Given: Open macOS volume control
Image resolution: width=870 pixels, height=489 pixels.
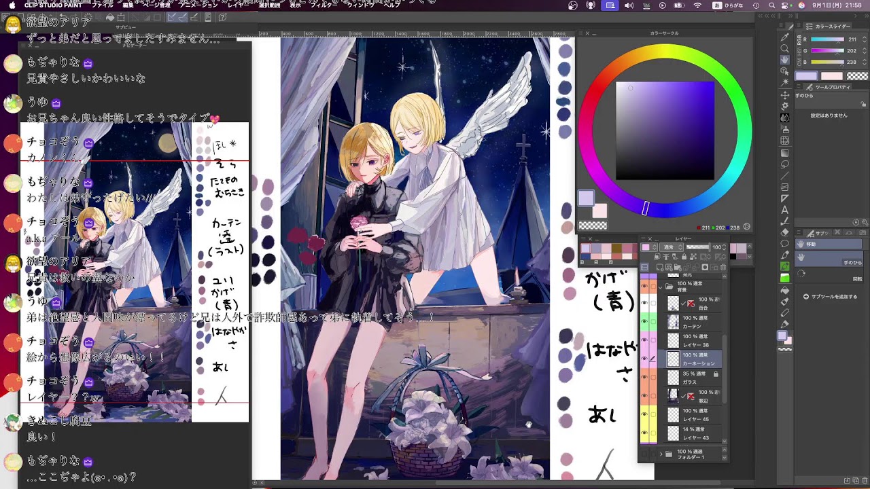Looking at the screenshot, I should [629, 5].
